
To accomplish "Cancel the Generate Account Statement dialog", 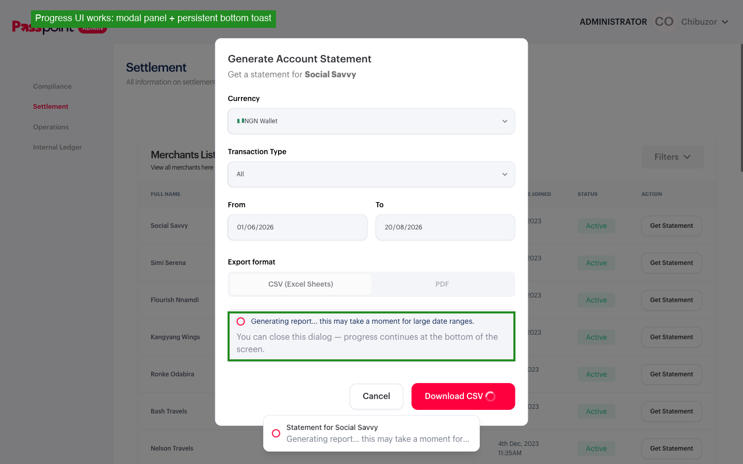I will coord(376,396).
